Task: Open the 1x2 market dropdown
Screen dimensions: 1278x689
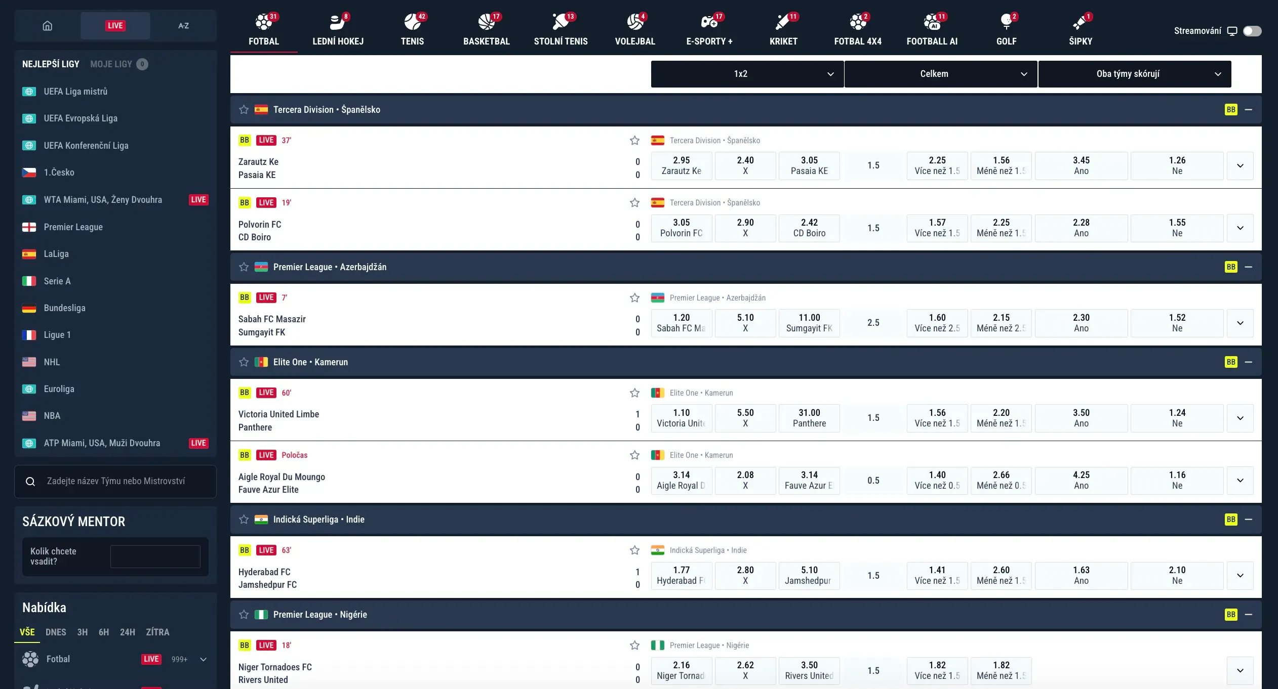Action: click(x=747, y=74)
